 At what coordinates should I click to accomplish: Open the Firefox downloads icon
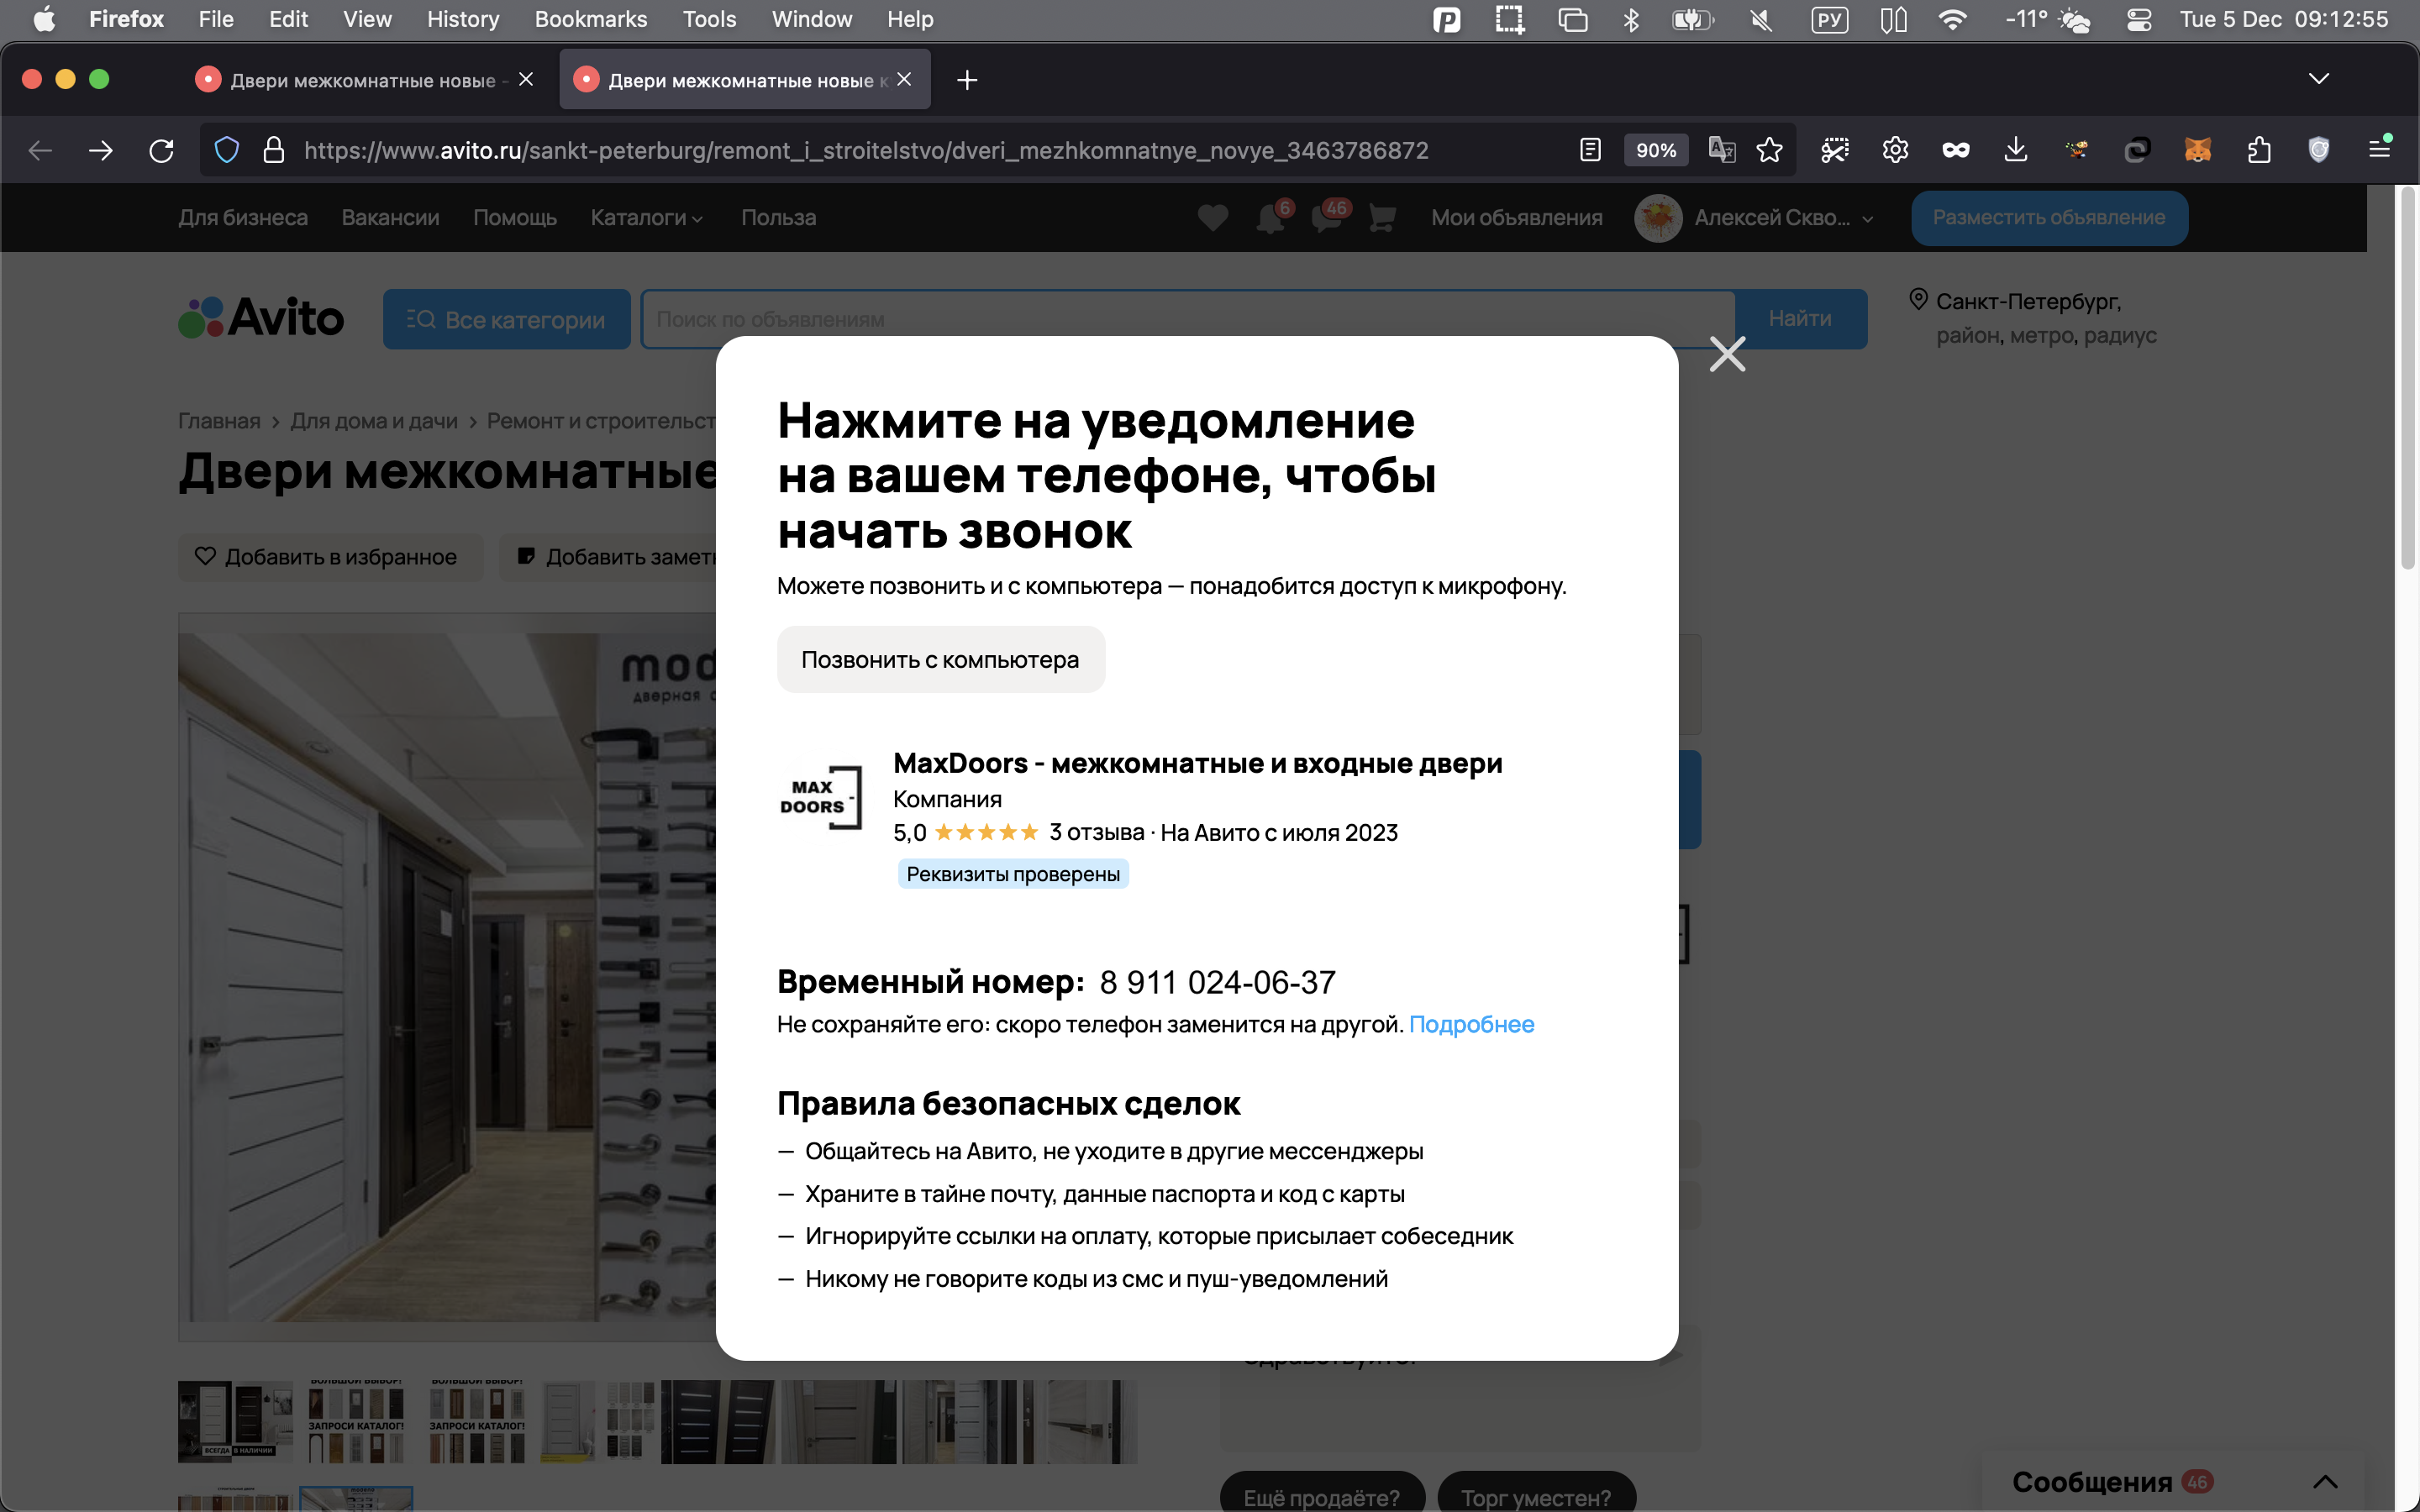click(x=2016, y=151)
